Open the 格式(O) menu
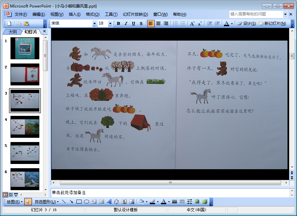 coord(92,14)
